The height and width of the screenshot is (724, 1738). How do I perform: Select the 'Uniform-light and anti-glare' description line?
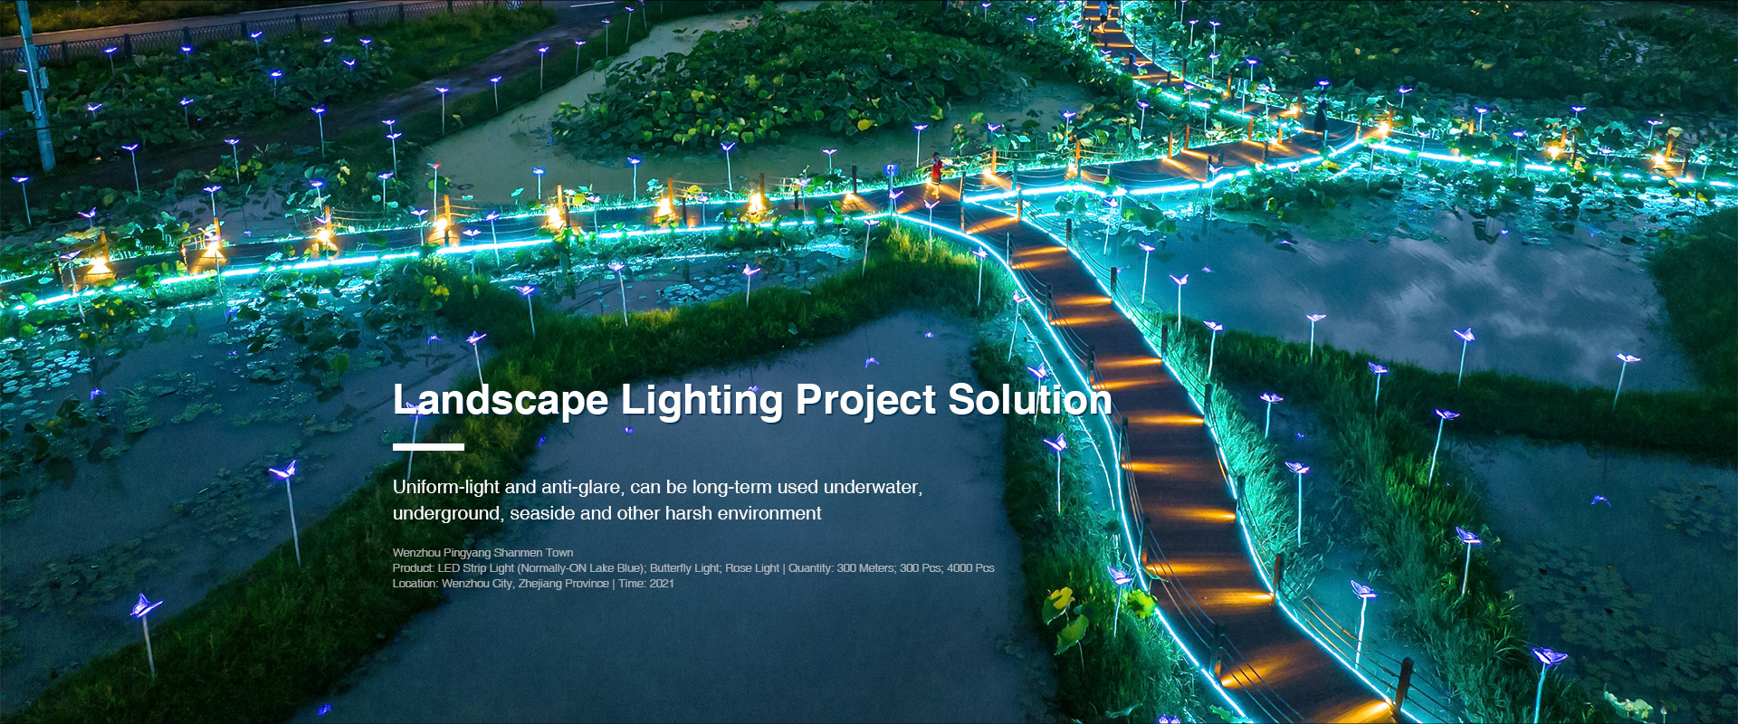click(x=657, y=487)
